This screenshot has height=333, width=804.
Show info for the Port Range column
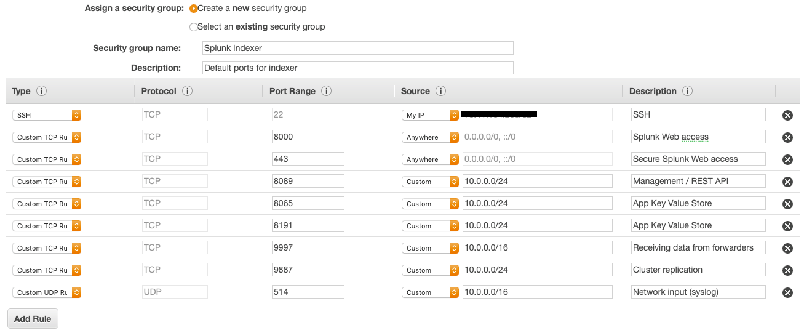click(327, 91)
